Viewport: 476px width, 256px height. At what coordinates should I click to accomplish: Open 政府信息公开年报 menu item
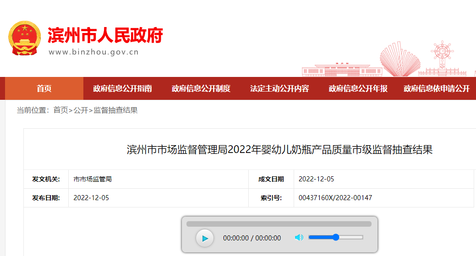coord(358,88)
